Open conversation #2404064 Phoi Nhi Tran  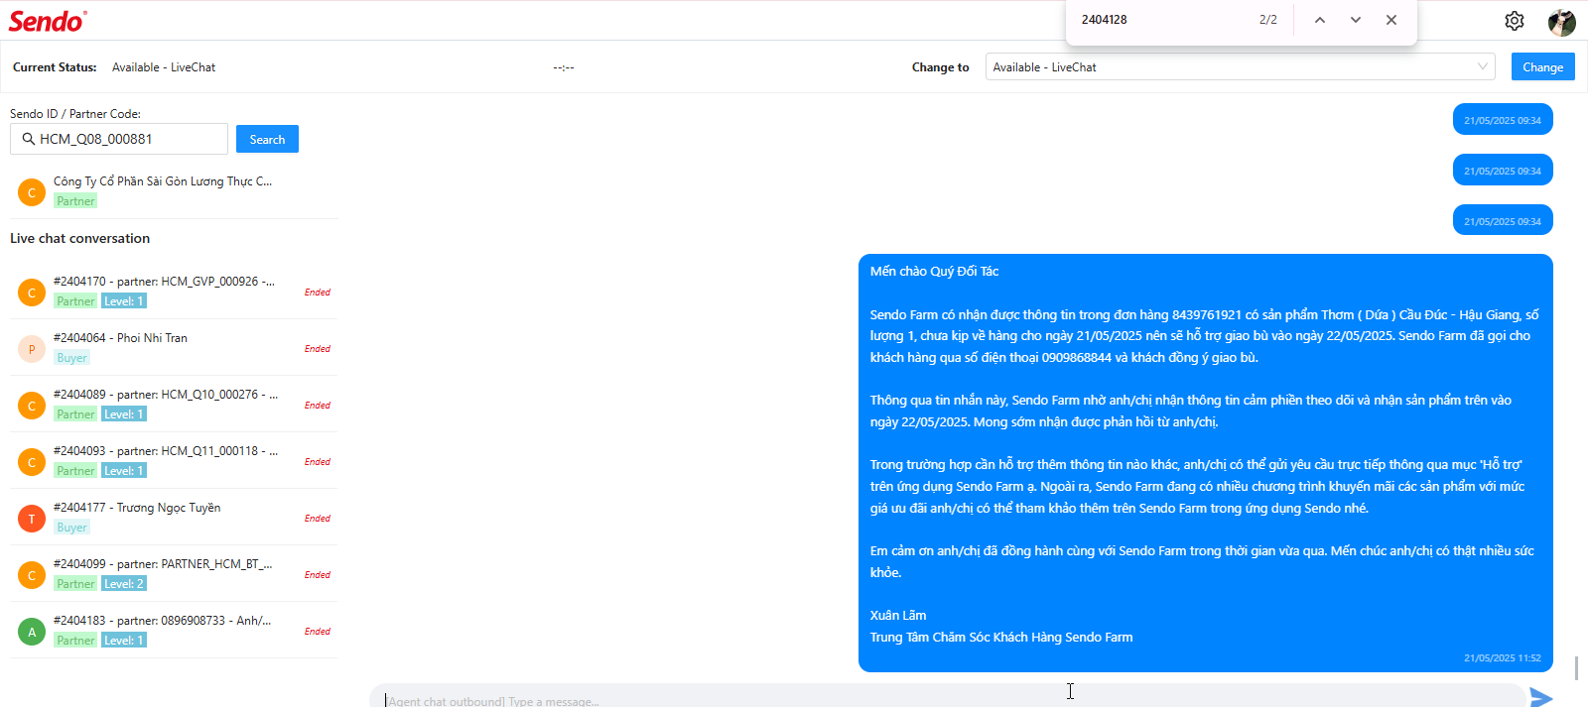[x=174, y=348]
